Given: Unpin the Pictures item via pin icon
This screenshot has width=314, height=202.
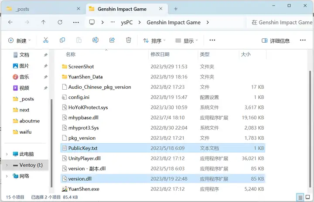Looking at the screenshot, I should point(46,66).
